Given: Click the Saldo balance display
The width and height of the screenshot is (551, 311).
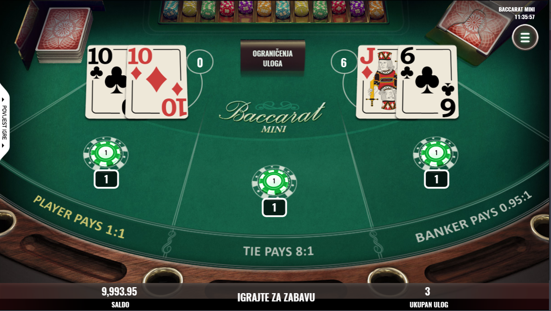Looking at the screenshot, I should pyautogui.click(x=120, y=297).
